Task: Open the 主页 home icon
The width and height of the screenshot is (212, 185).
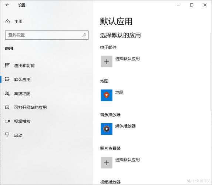Action: pyautogui.click(x=7, y=21)
